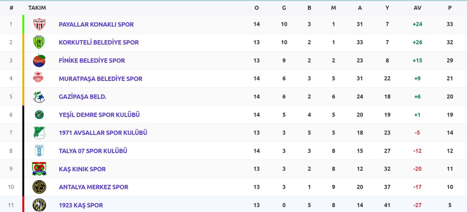Image resolution: width=467 pixels, height=212 pixels.
Task: Go to 1923 Kaş Spor page
Action: coord(81,205)
